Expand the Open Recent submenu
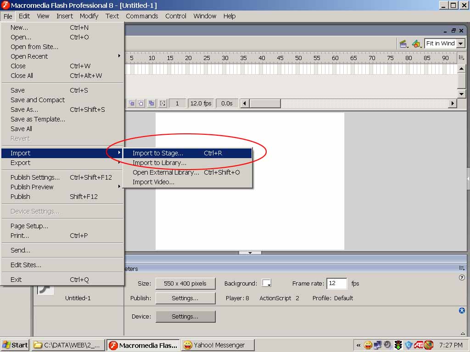 pos(62,56)
